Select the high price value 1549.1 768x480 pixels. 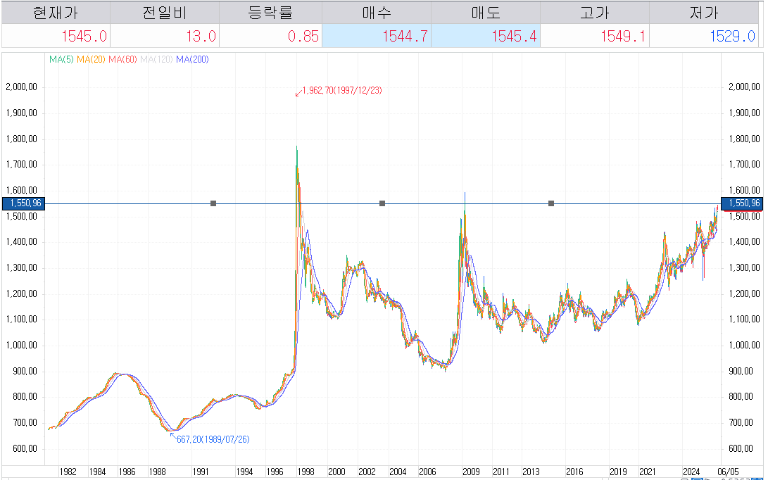(x=623, y=36)
